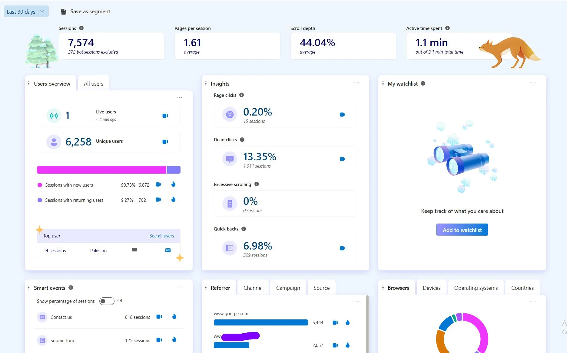Open Dead clicks recordings camera icon
Viewport: 567px width, 353px height.
(343, 159)
